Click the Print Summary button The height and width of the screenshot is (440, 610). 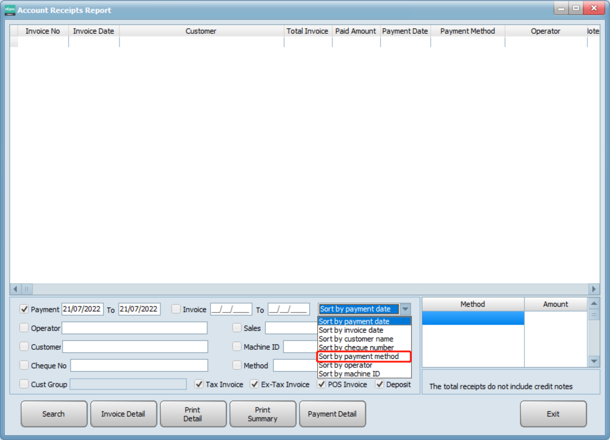(x=263, y=414)
